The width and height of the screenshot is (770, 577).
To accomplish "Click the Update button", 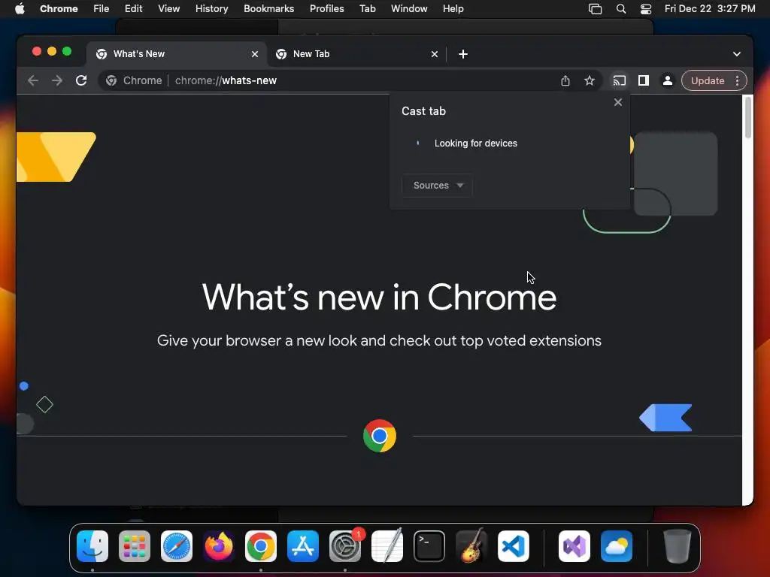I will coord(708,80).
